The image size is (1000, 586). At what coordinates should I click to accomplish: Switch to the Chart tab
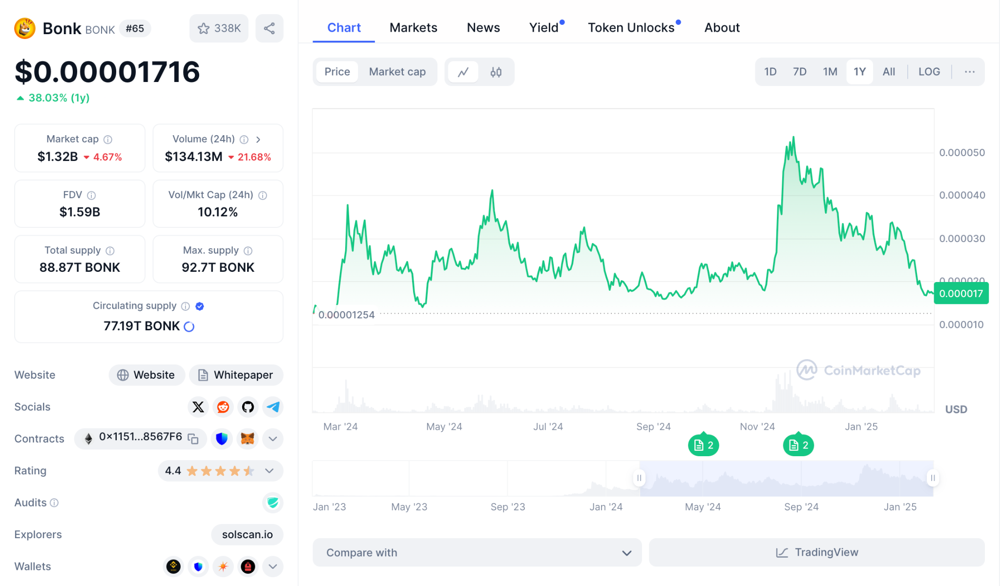click(x=344, y=28)
